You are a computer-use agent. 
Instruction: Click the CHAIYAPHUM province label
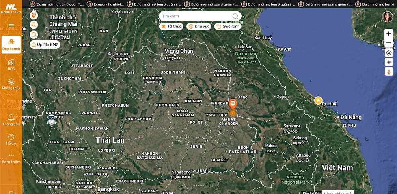tap(138, 119)
